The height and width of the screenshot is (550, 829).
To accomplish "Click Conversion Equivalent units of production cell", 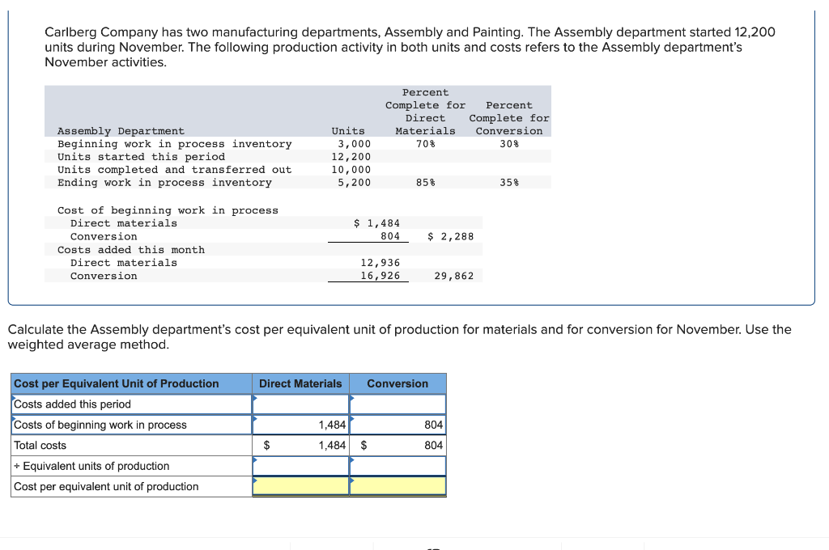I will point(397,466).
